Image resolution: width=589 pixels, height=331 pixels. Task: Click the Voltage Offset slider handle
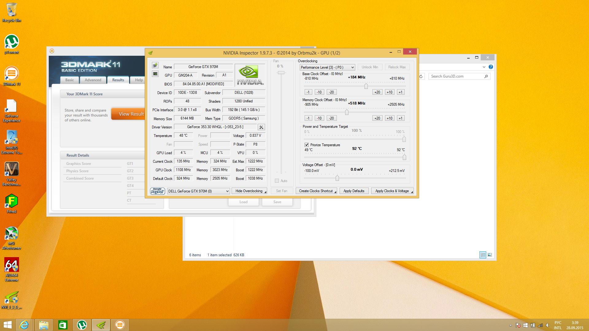(x=337, y=178)
